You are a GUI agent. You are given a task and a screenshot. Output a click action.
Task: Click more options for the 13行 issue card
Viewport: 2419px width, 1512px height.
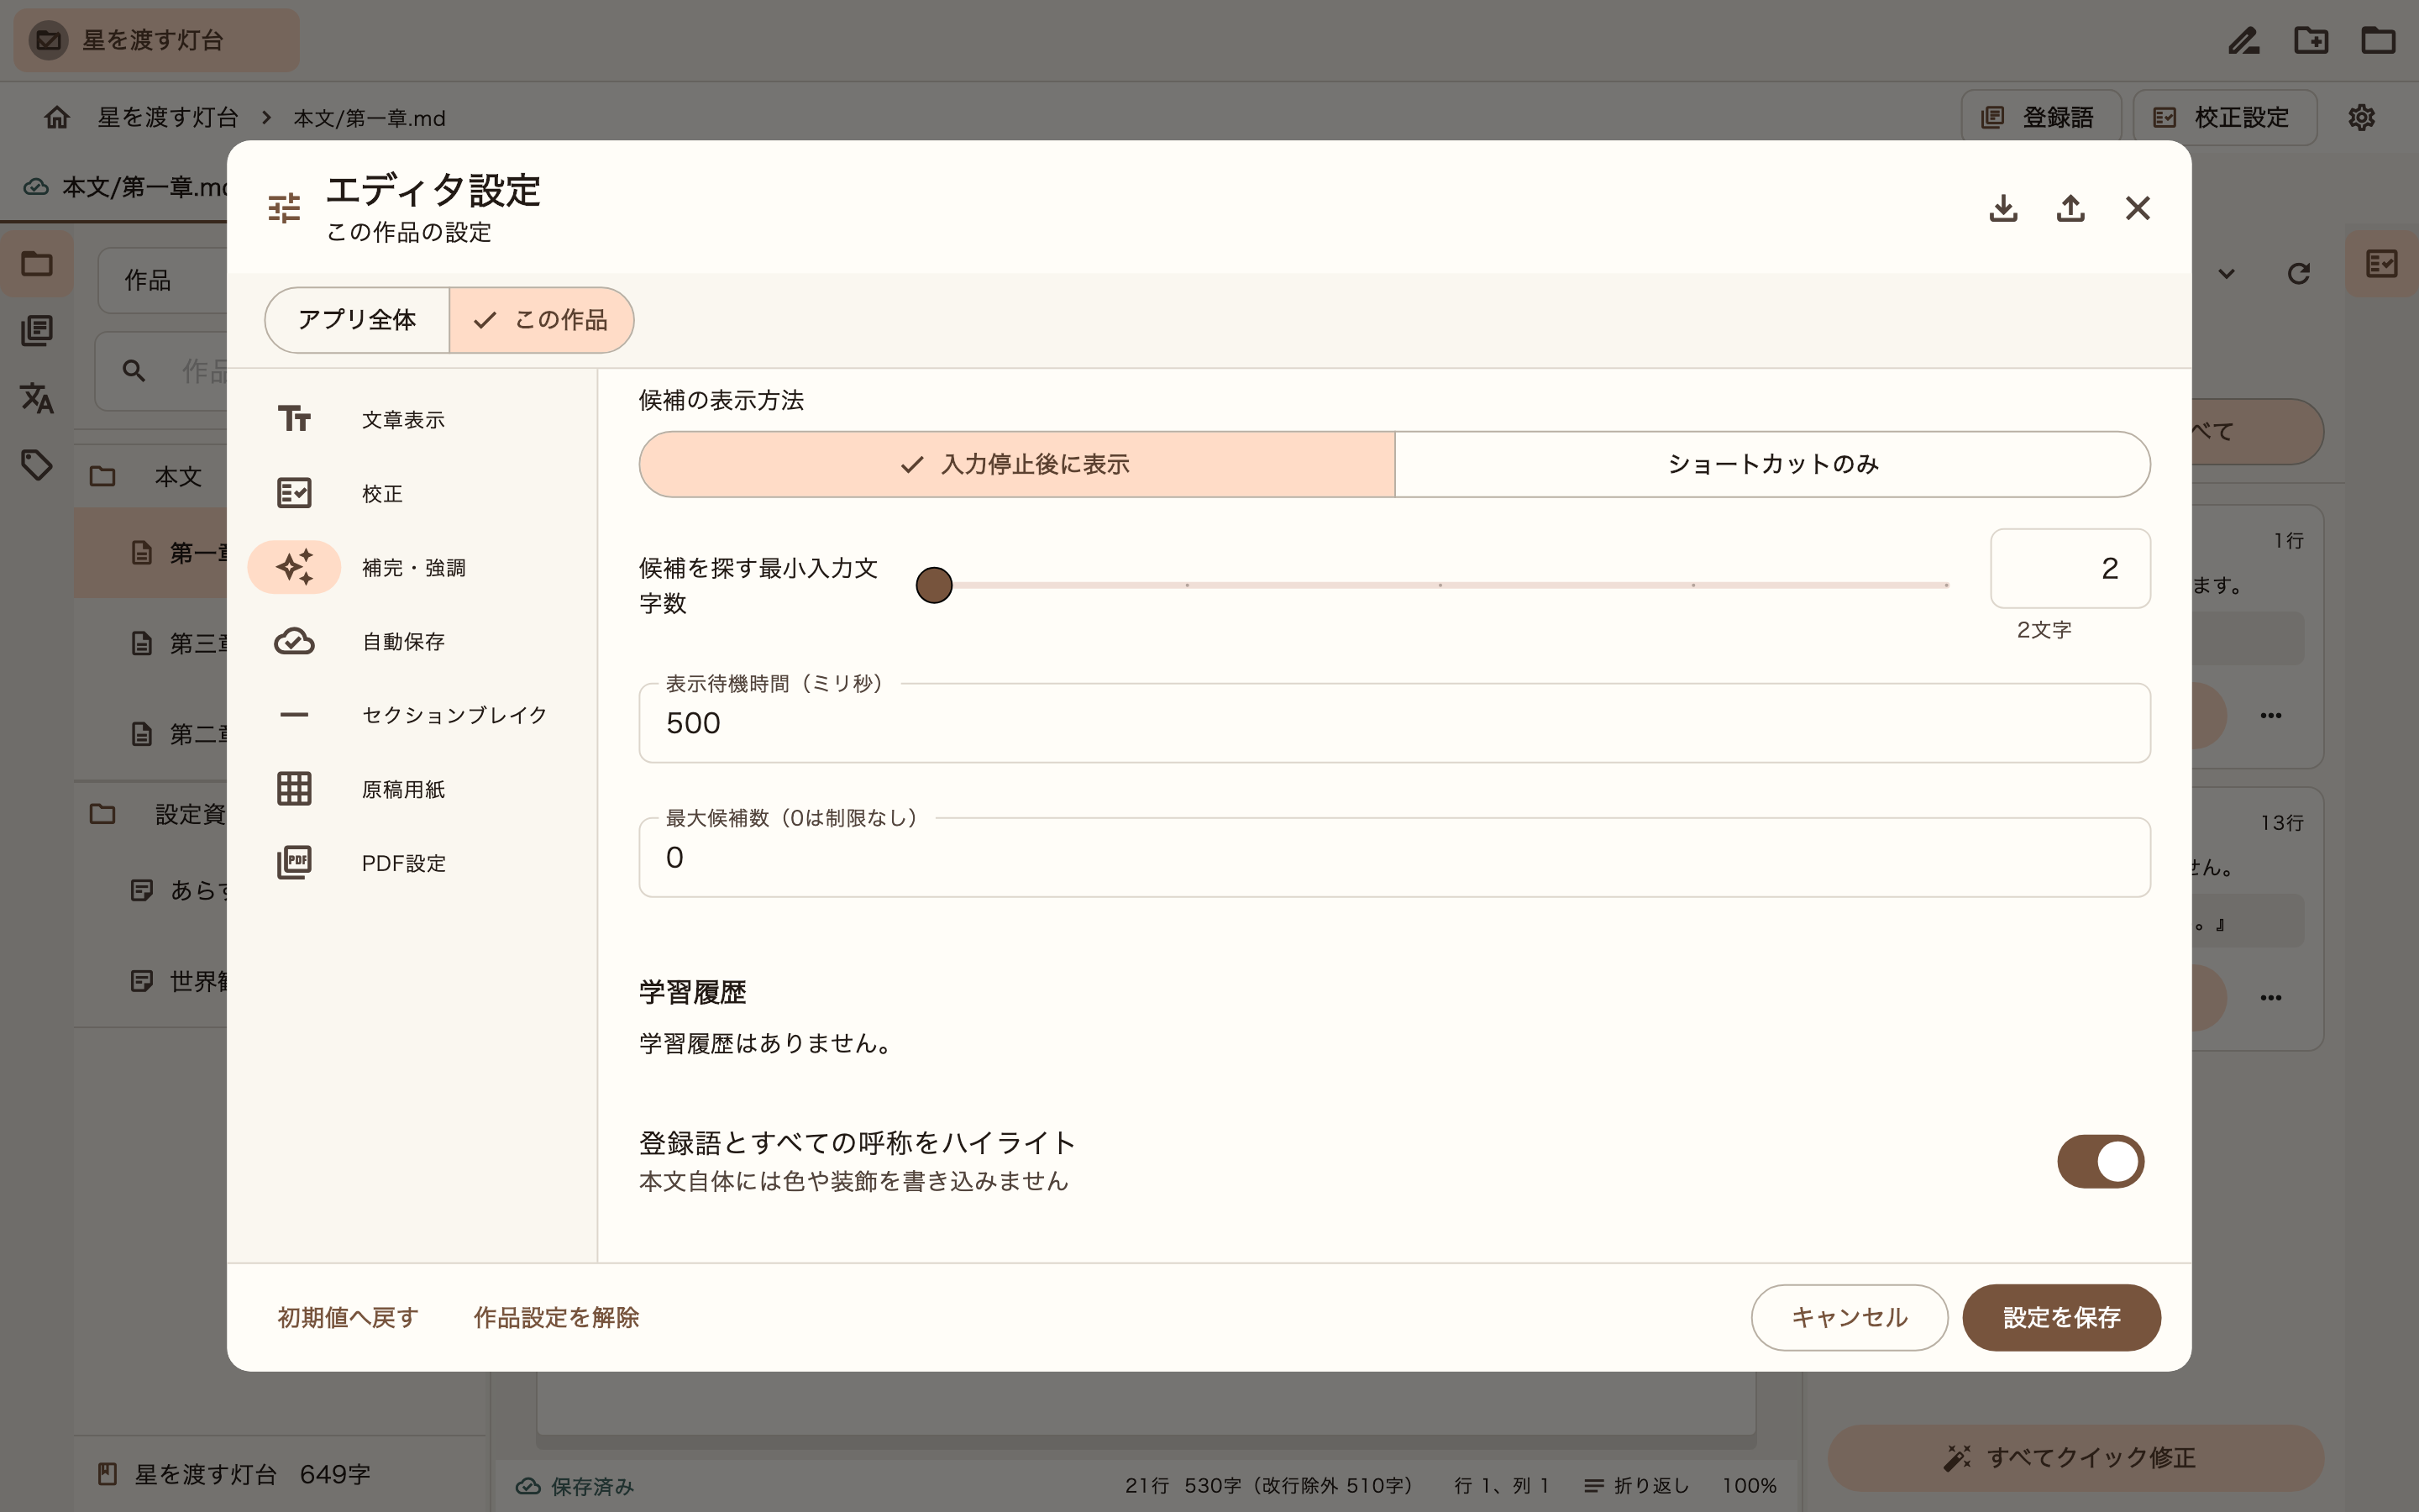[x=2270, y=997]
